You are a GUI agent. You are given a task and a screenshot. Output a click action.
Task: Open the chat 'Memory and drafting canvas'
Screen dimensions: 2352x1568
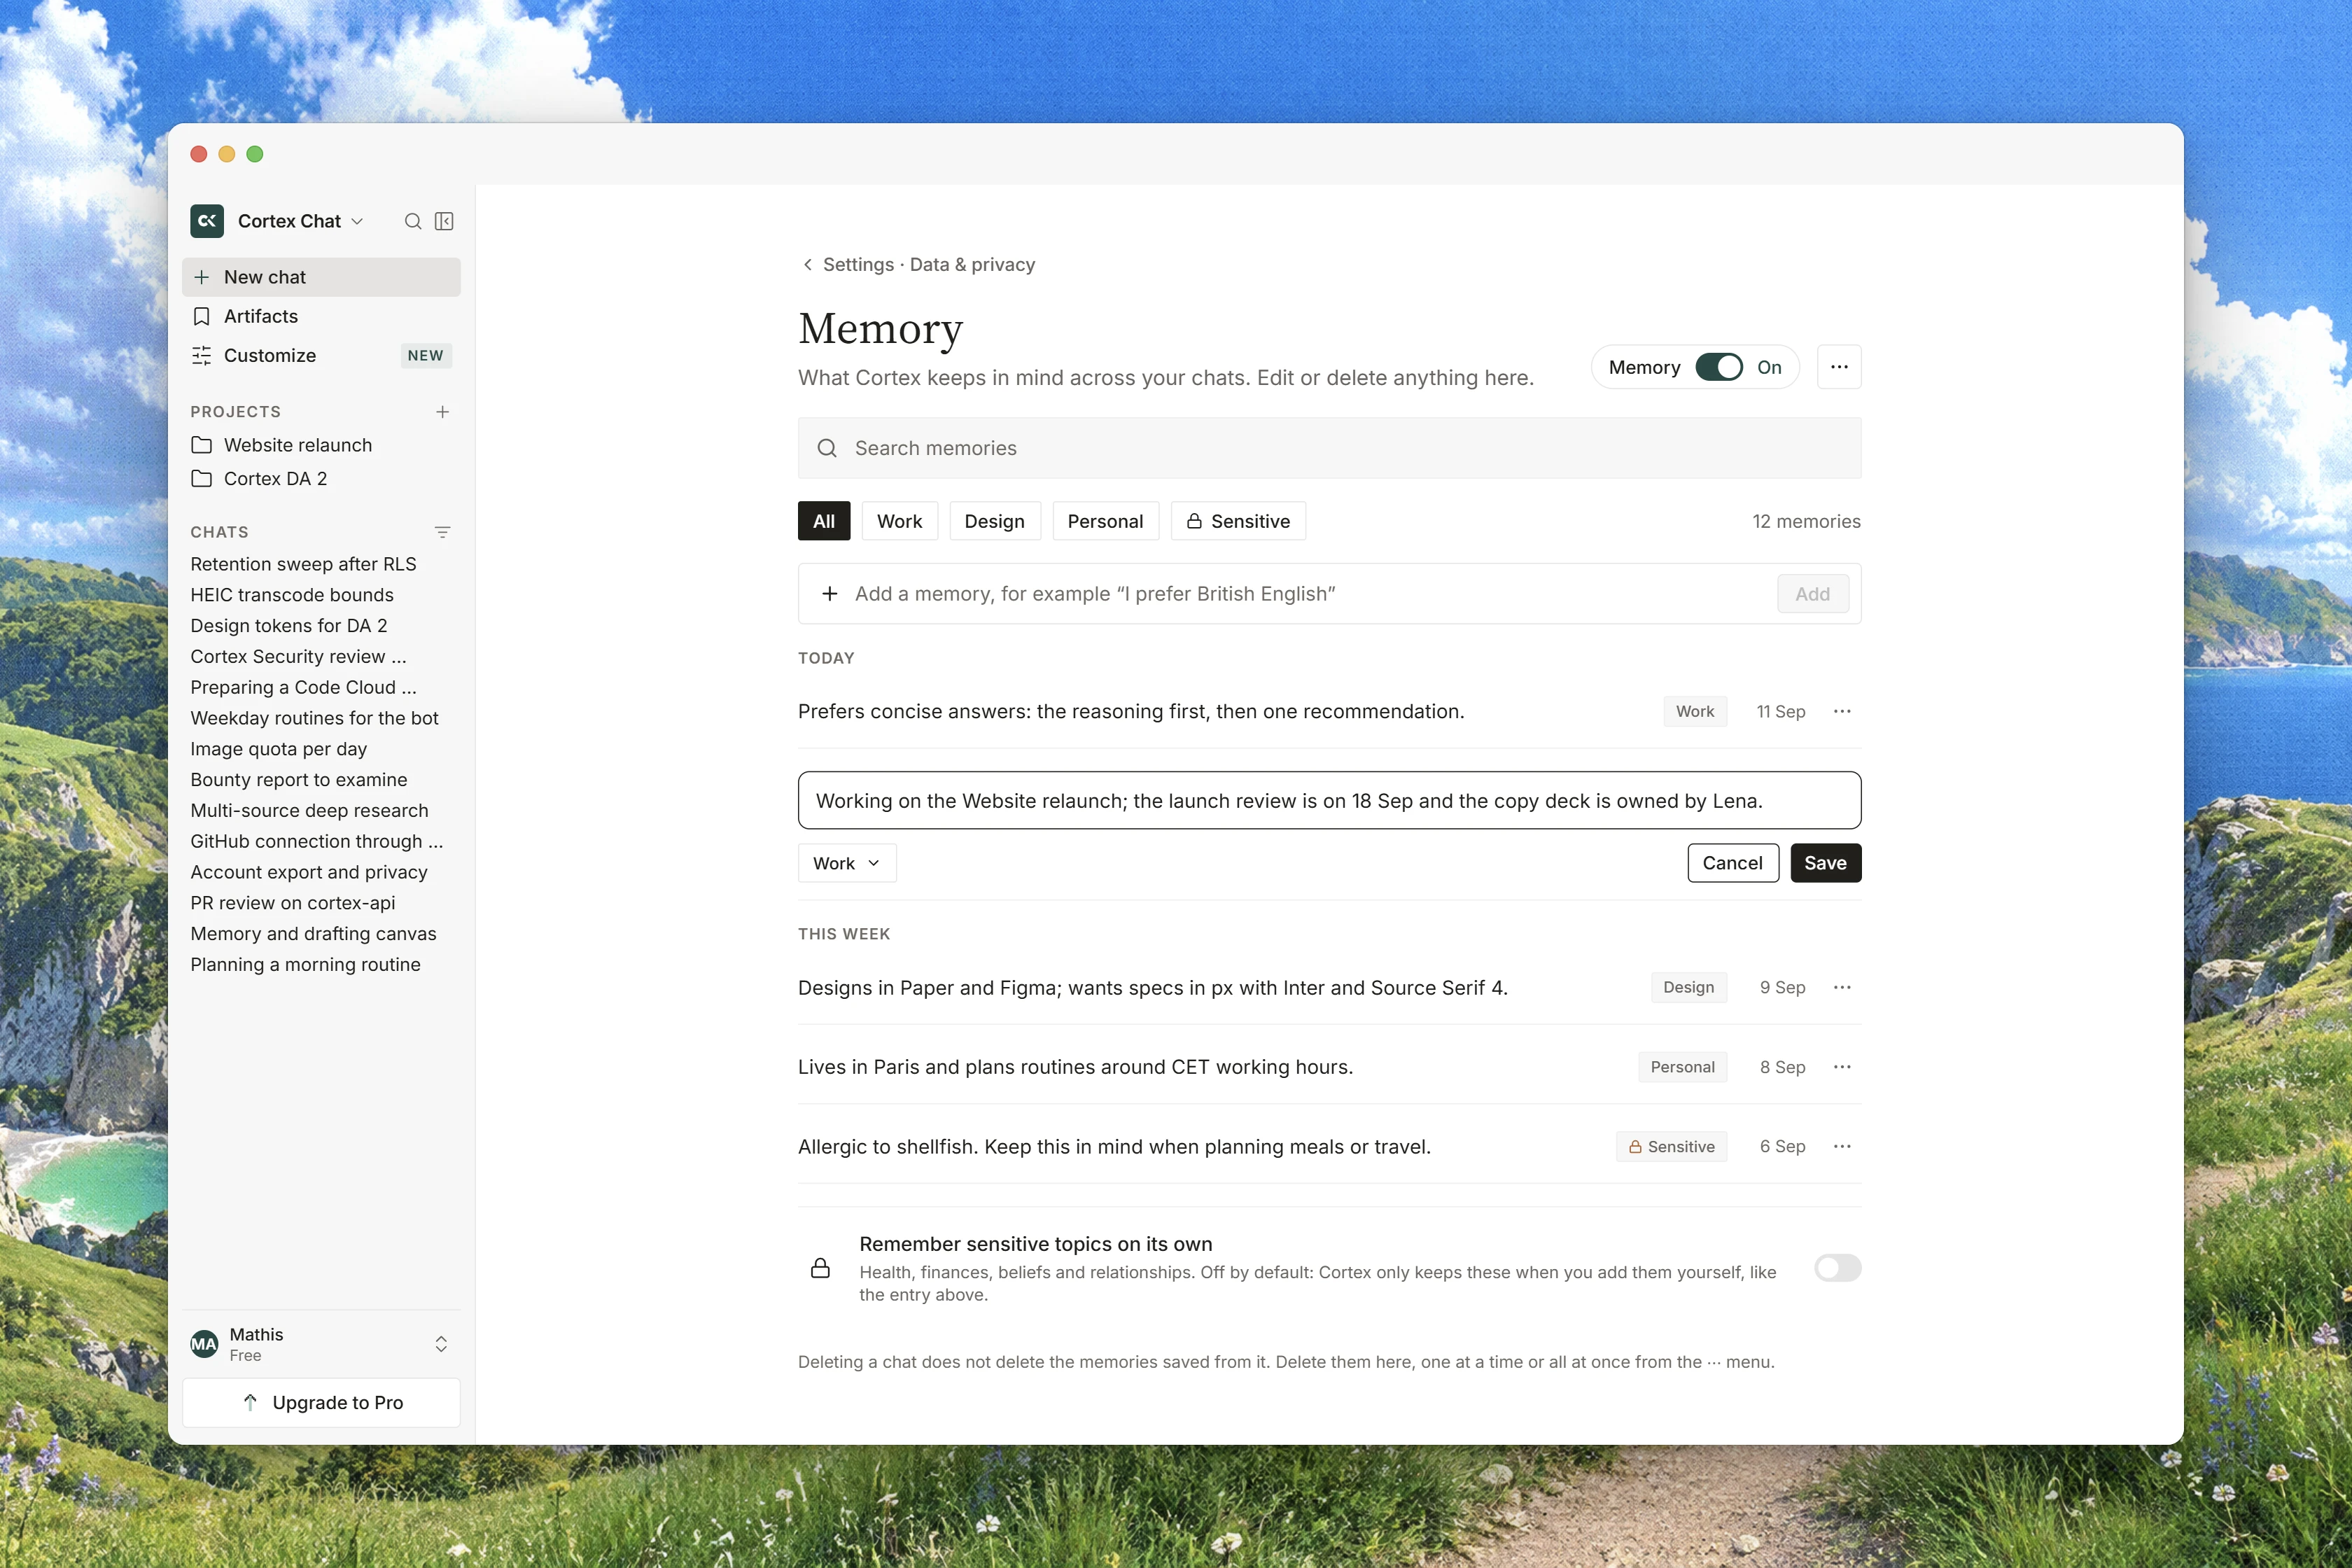tap(313, 934)
